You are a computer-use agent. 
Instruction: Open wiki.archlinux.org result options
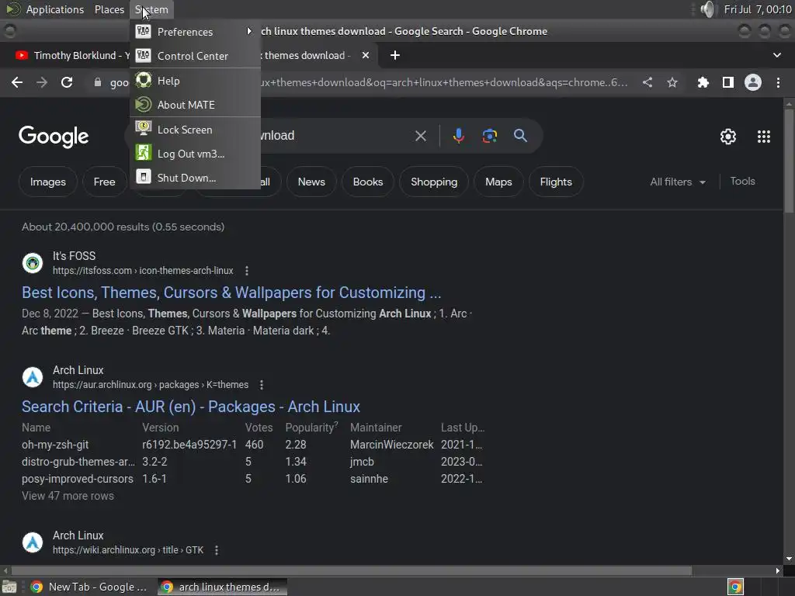pyautogui.click(x=217, y=550)
